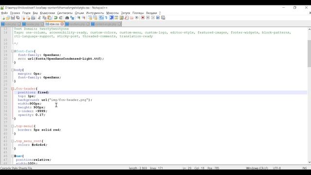Viewport: 311px width, 175px height.
Task: Undo the last edit with green arrow
Action: pyautogui.click(x=56, y=18)
